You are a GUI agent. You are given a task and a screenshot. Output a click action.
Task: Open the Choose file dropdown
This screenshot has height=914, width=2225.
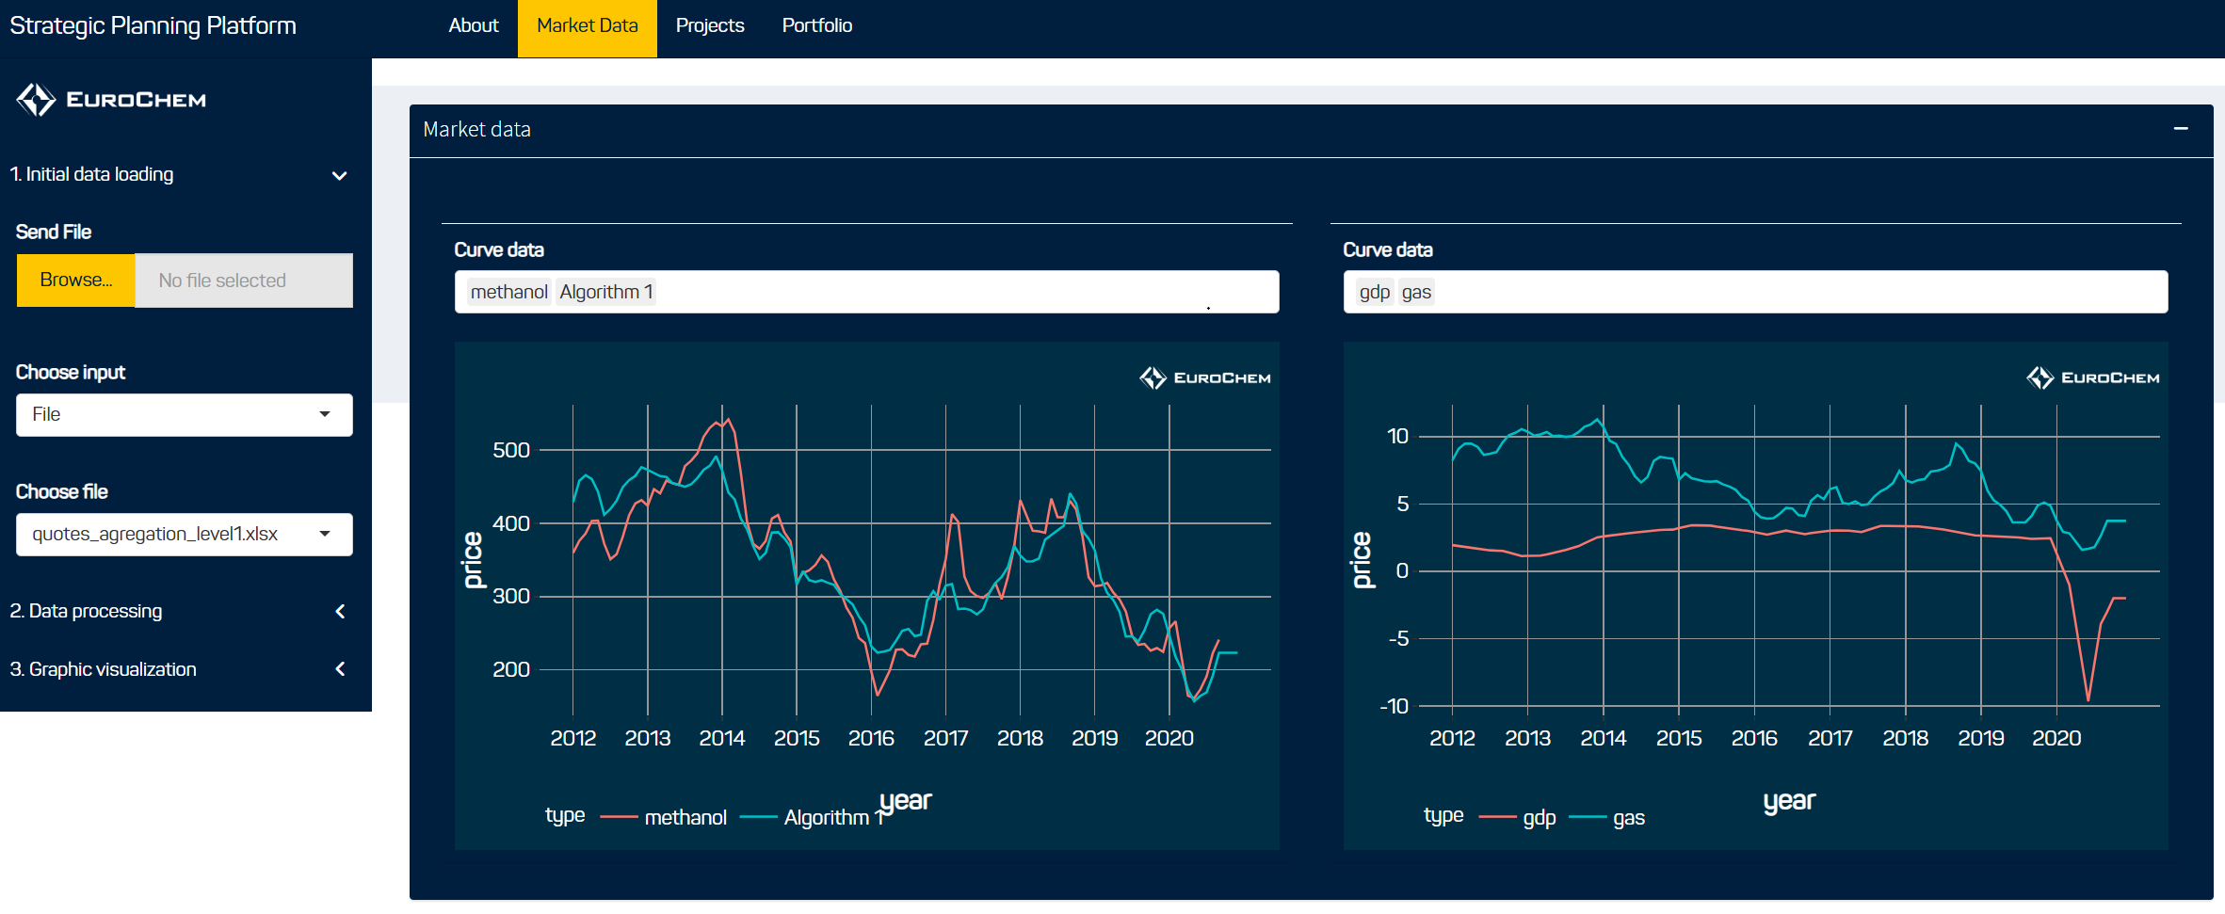point(184,535)
